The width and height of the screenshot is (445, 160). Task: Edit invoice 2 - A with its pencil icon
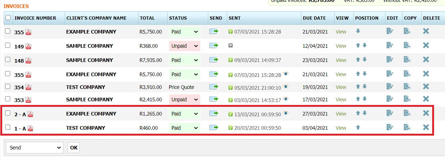point(390,113)
